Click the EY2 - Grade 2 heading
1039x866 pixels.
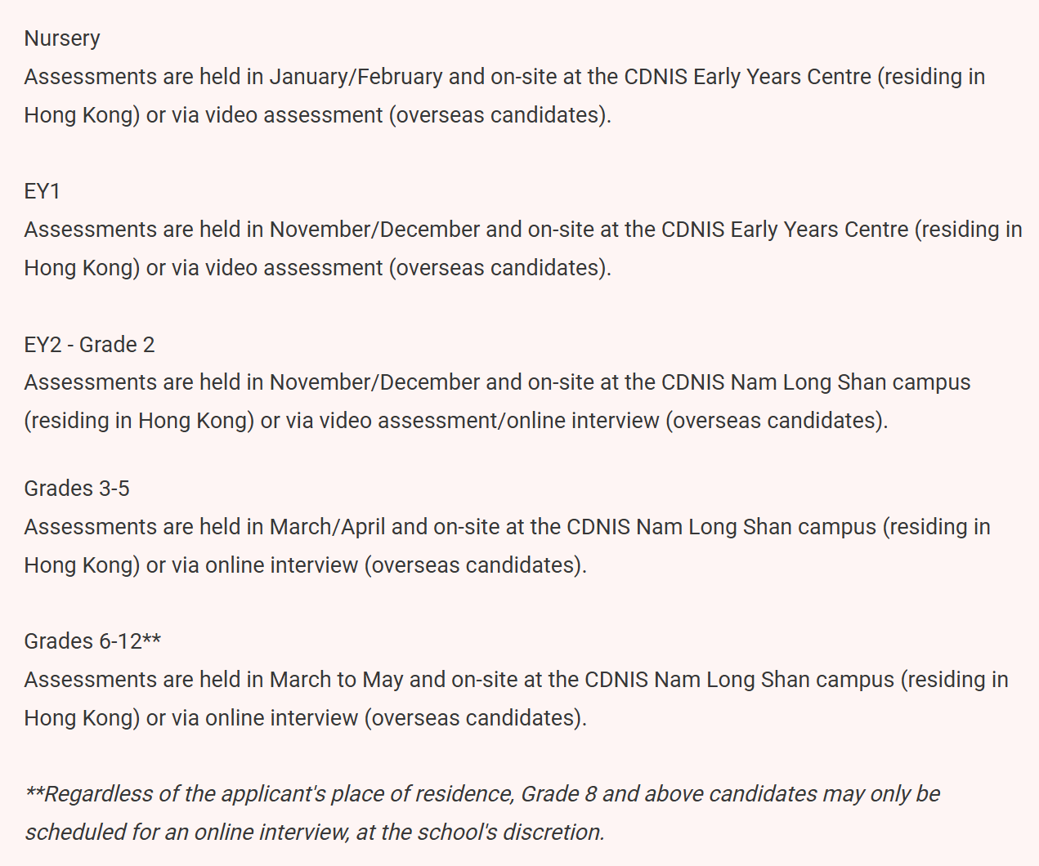click(89, 345)
